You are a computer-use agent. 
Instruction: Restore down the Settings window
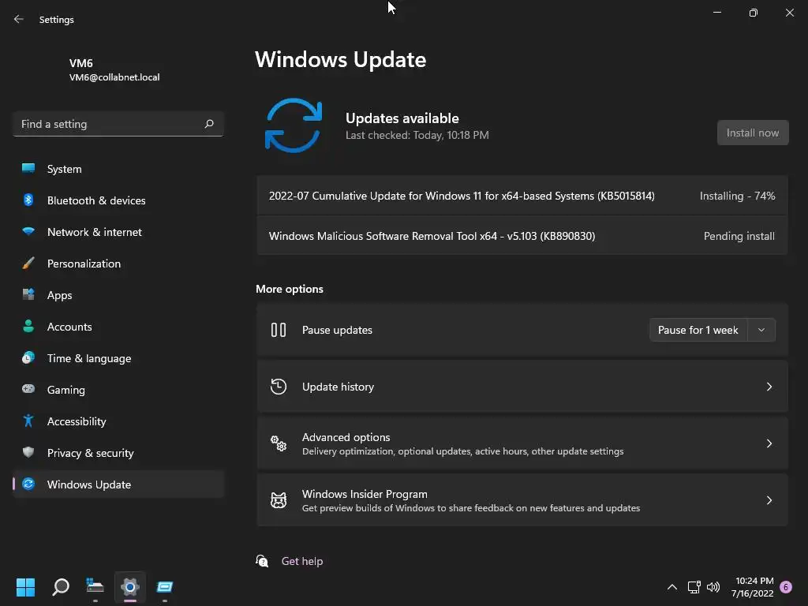click(x=753, y=13)
